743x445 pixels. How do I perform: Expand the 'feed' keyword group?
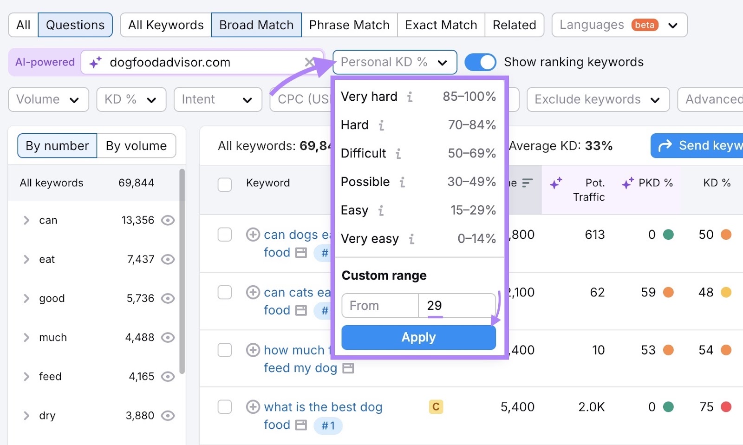pyautogui.click(x=26, y=376)
